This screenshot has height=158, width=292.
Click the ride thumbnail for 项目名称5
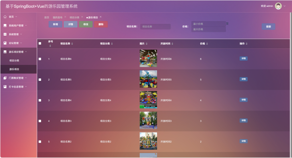pyautogui.click(x=148, y=79)
